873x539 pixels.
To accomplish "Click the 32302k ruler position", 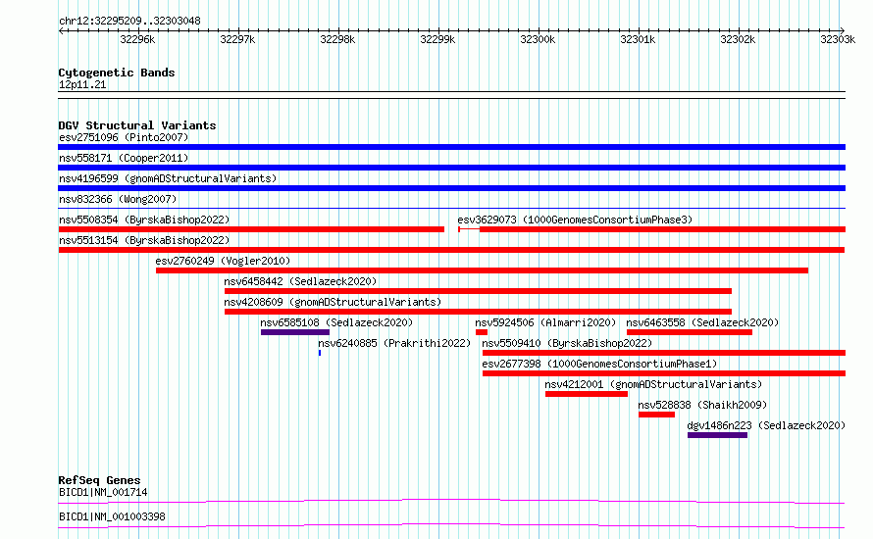I will [738, 39].
